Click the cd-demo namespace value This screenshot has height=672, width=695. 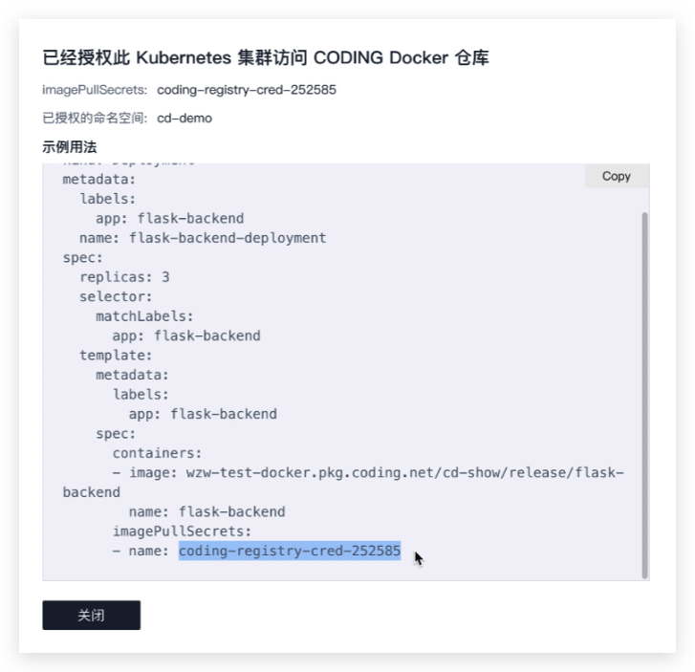[185, 119]
